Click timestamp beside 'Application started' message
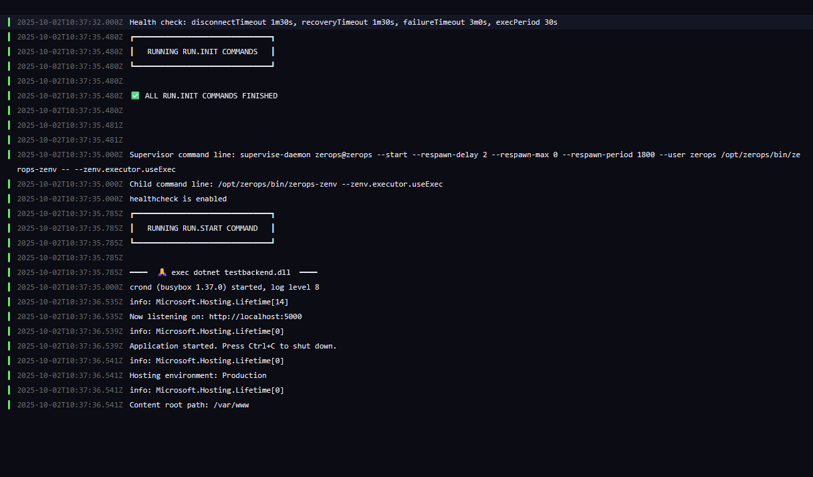813x477 pixels. tap(70, 346)
